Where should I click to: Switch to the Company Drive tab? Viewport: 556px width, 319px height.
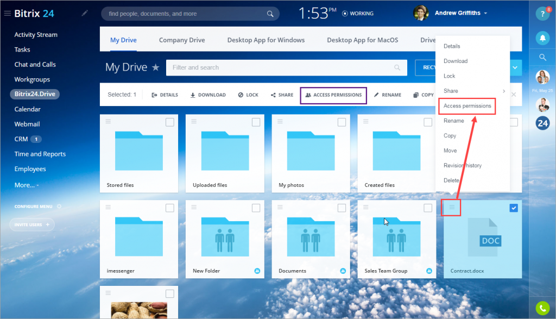click(x=182, y=40)
